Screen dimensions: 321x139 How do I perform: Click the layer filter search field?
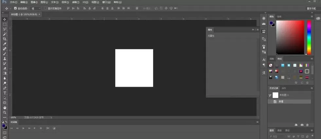pyautogui.click(x=277, y=136)
